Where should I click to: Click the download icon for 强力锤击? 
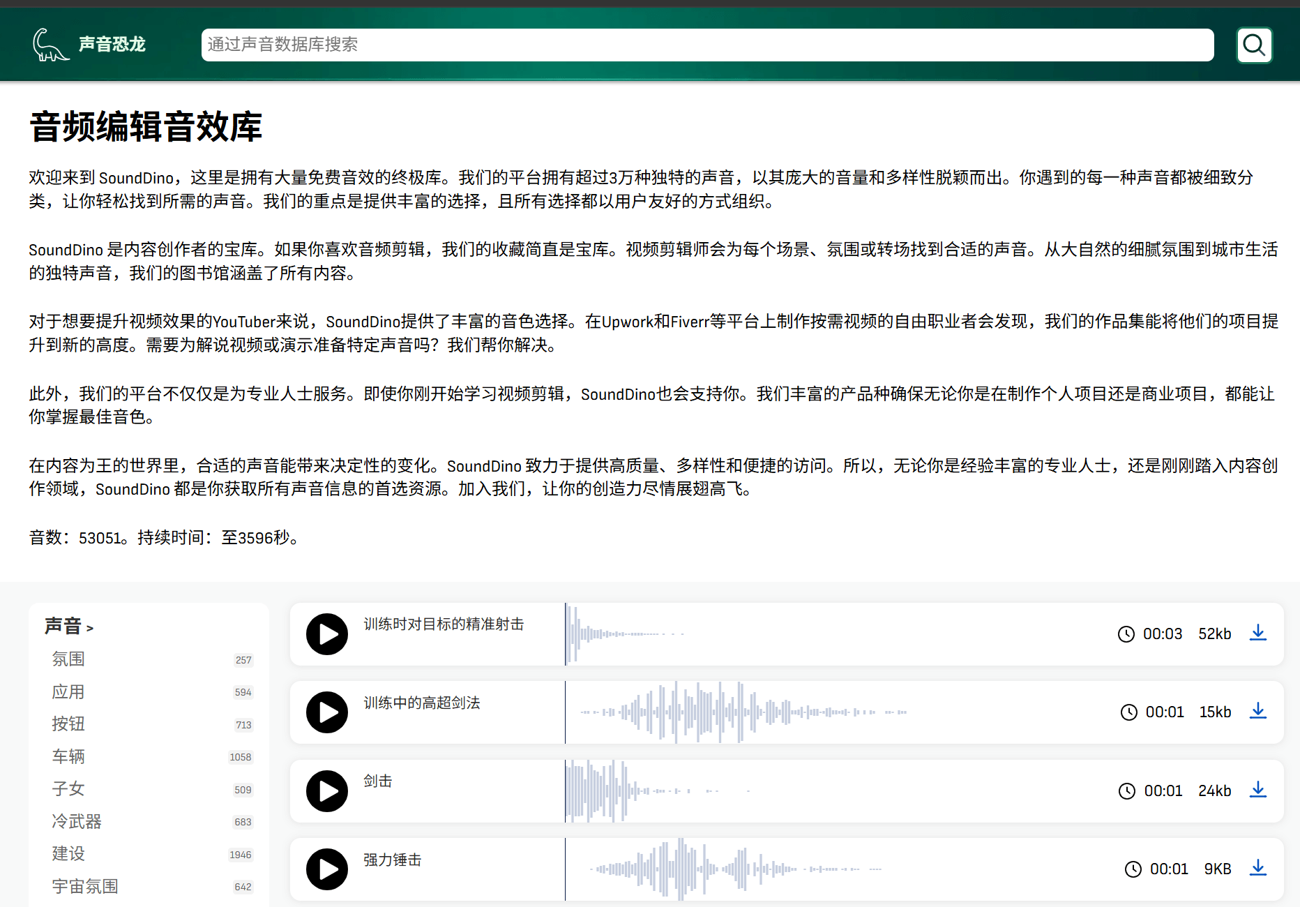click(1258, 869)
